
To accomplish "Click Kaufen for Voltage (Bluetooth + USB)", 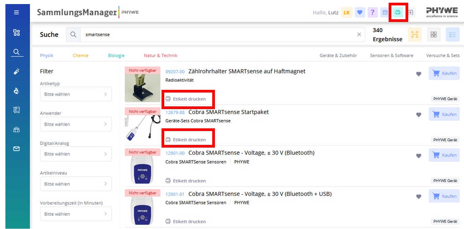I will point(444,196).
